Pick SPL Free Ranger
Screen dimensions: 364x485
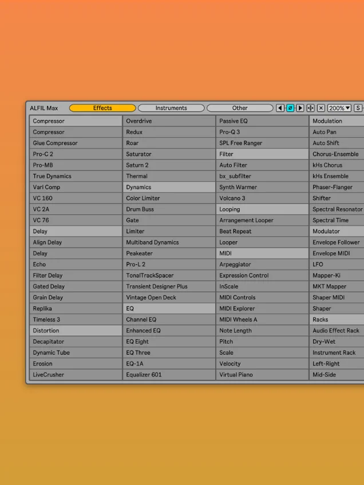262,143
